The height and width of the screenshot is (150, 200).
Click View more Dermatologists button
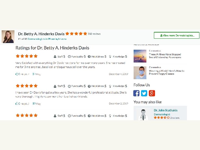(x=177, y=35)
